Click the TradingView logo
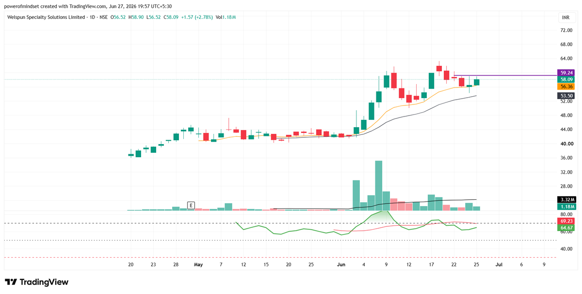This screenshot has width=582, height=294. (37, 282)
